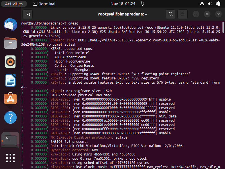Open the Files manager from dock
The height and width of the screenshot is (169, 225).
pos(10,43)
